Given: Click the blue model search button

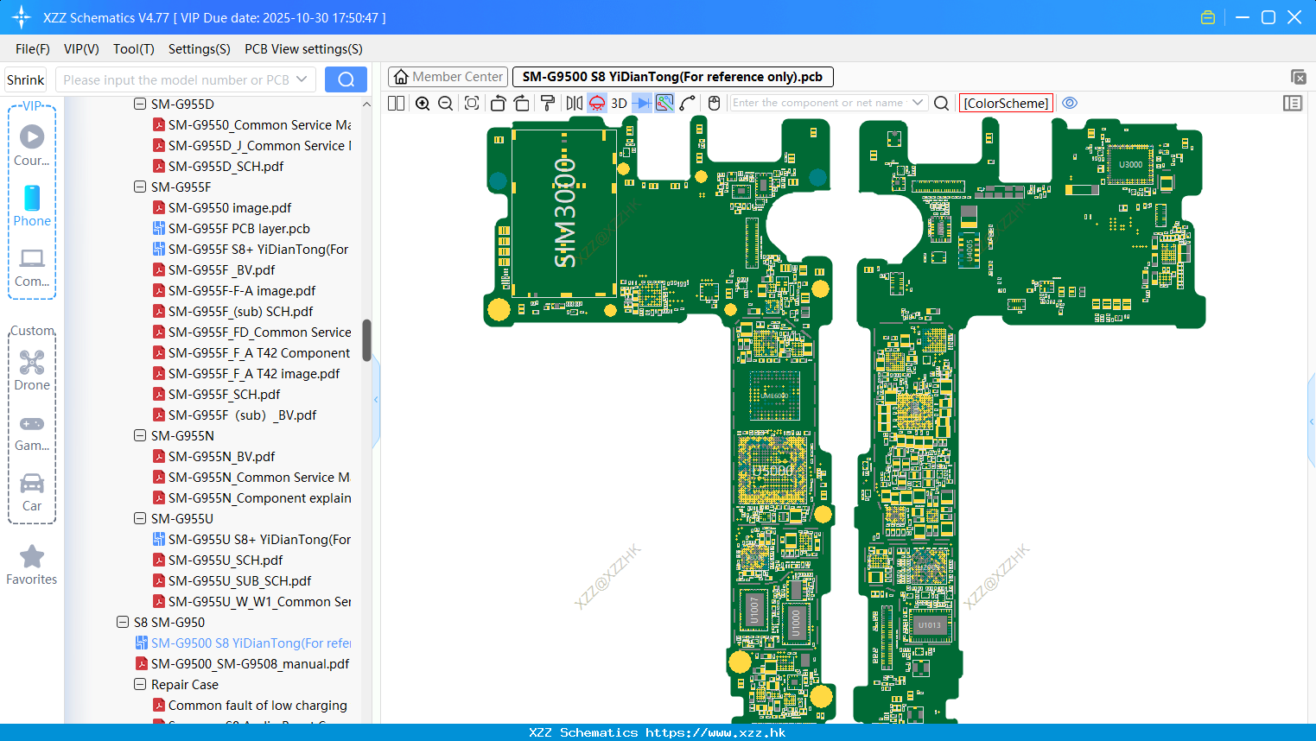Looking at the screenshot, I should 346,79.
